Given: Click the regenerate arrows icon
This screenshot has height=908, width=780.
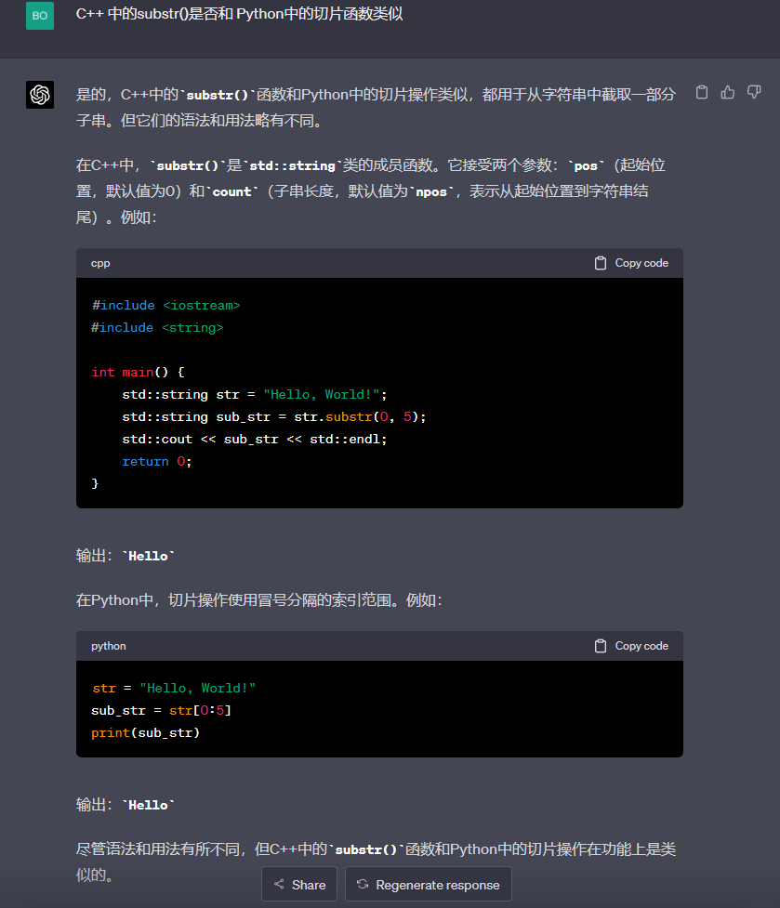Looking at the screenshot, I should 363,884.
